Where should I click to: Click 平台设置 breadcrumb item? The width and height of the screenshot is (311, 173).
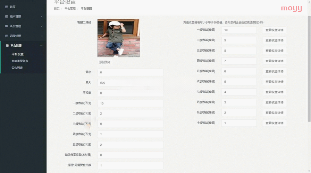(86, 9)
